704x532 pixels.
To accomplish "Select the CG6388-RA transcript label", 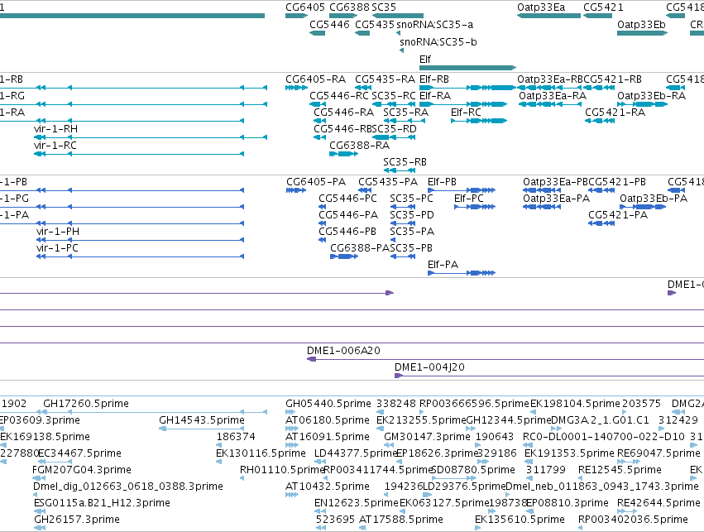I will (360, 146).
